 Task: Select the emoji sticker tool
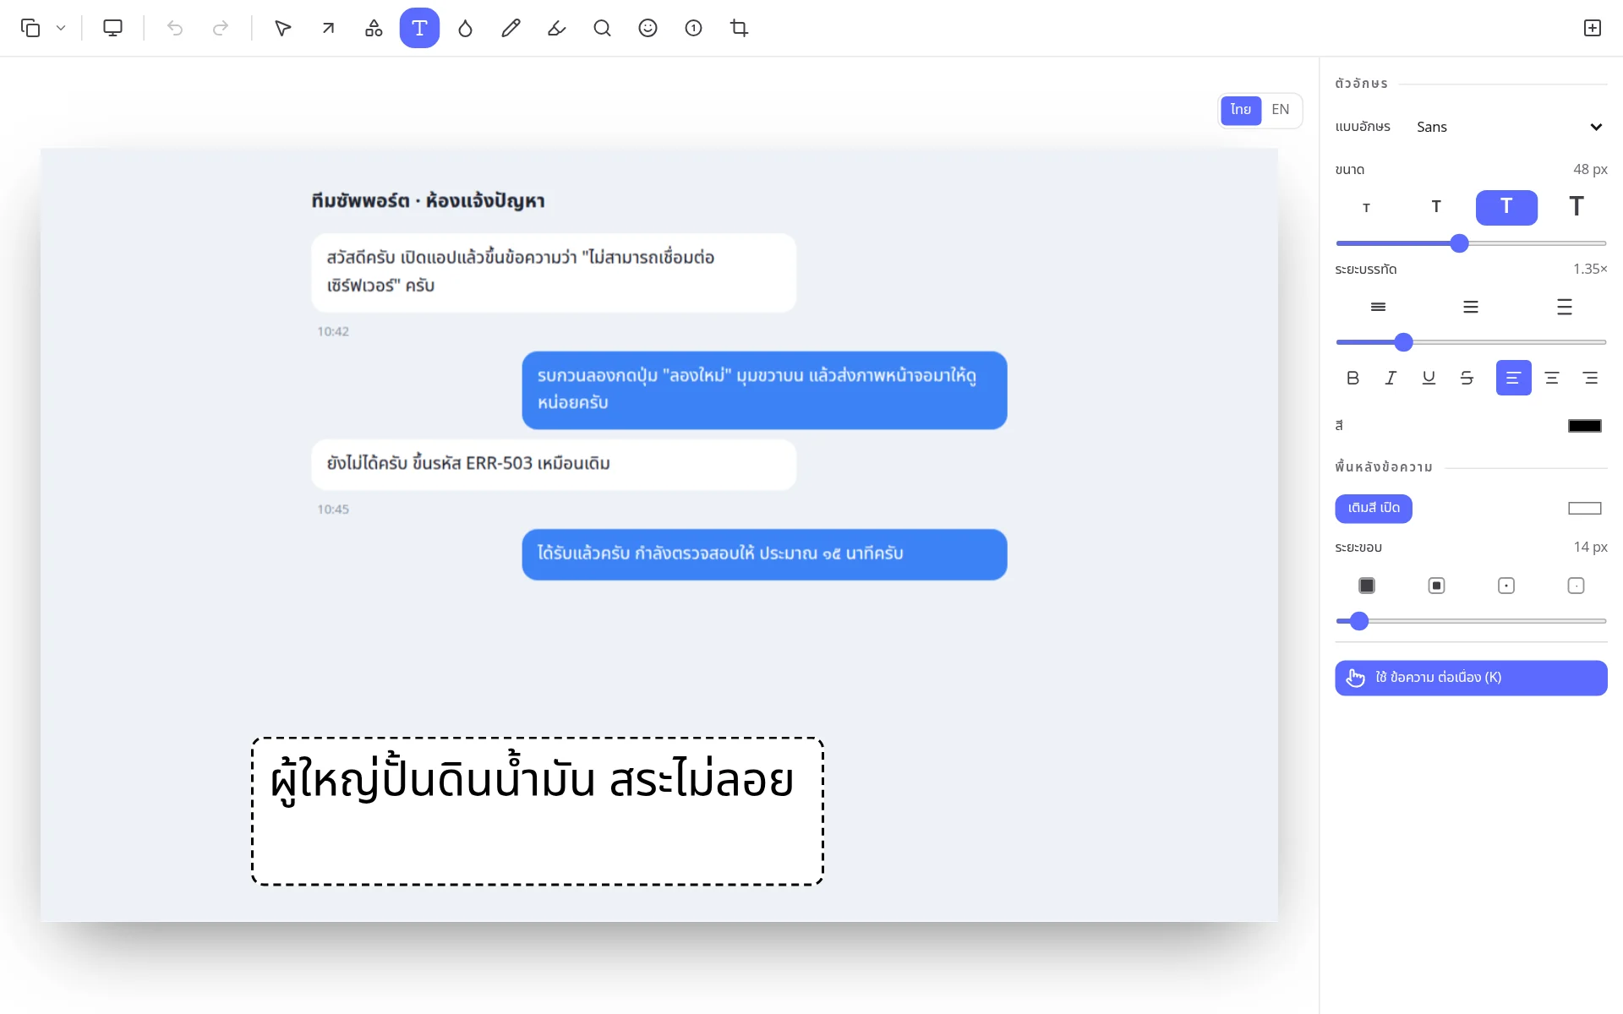pyautogui.click(x=648, y=28)
